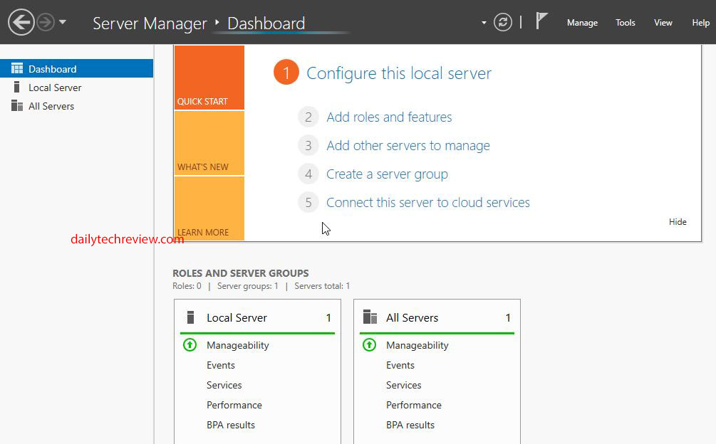
Task: Click Add roles and features
Action: tap(389, 117)
